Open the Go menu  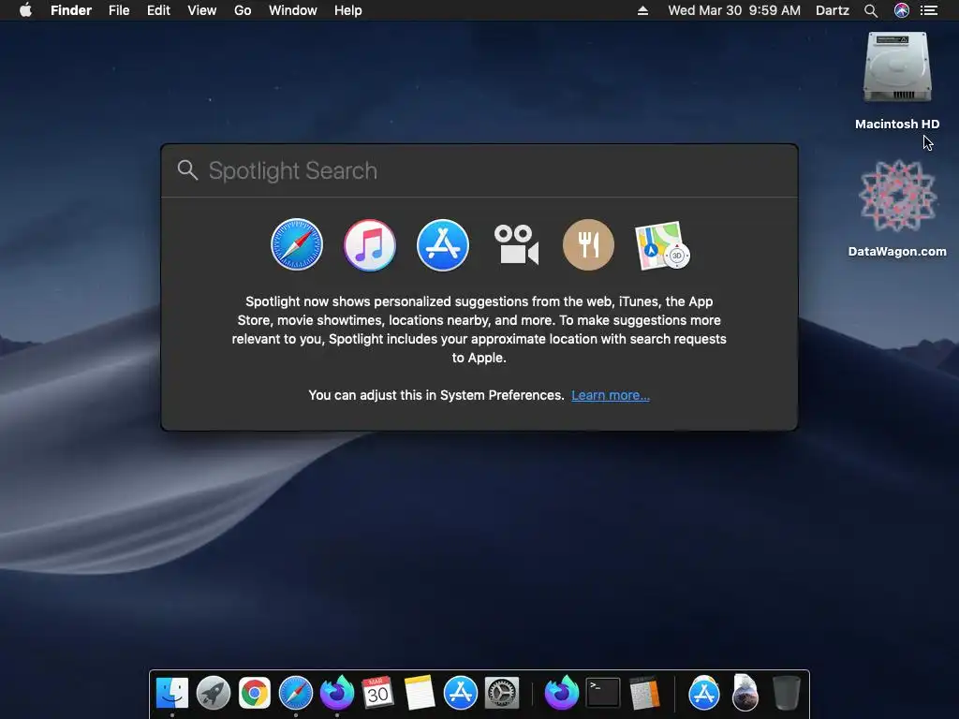pyautogui.click(x=243, y=10)
